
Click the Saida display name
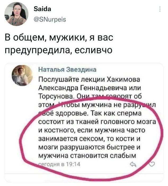click(x=42, y=9)
